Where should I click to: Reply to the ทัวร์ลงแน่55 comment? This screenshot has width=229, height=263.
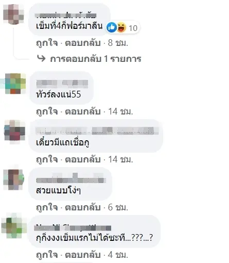pos(83,111)
